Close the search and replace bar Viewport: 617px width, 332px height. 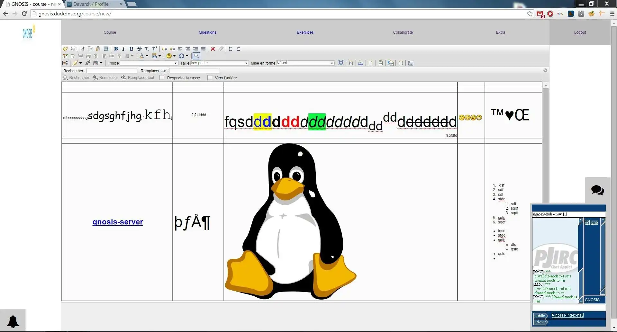[x=545, y=70]
